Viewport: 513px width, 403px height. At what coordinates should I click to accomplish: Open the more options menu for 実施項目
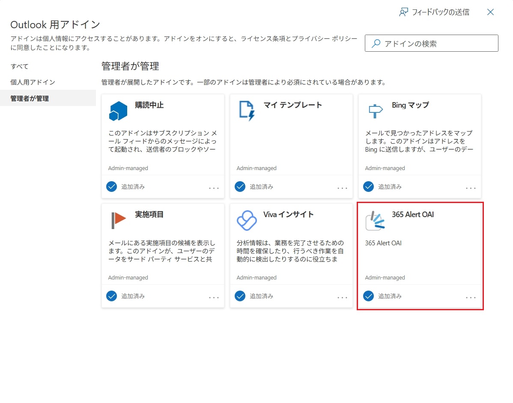pos(214,297)
